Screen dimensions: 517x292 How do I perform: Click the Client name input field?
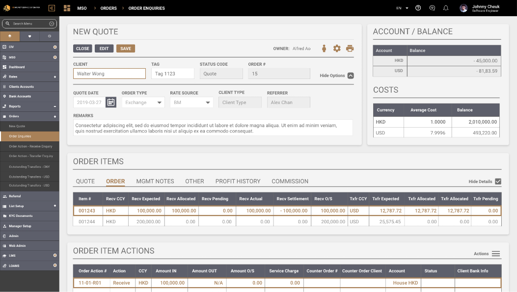point(109,74)
